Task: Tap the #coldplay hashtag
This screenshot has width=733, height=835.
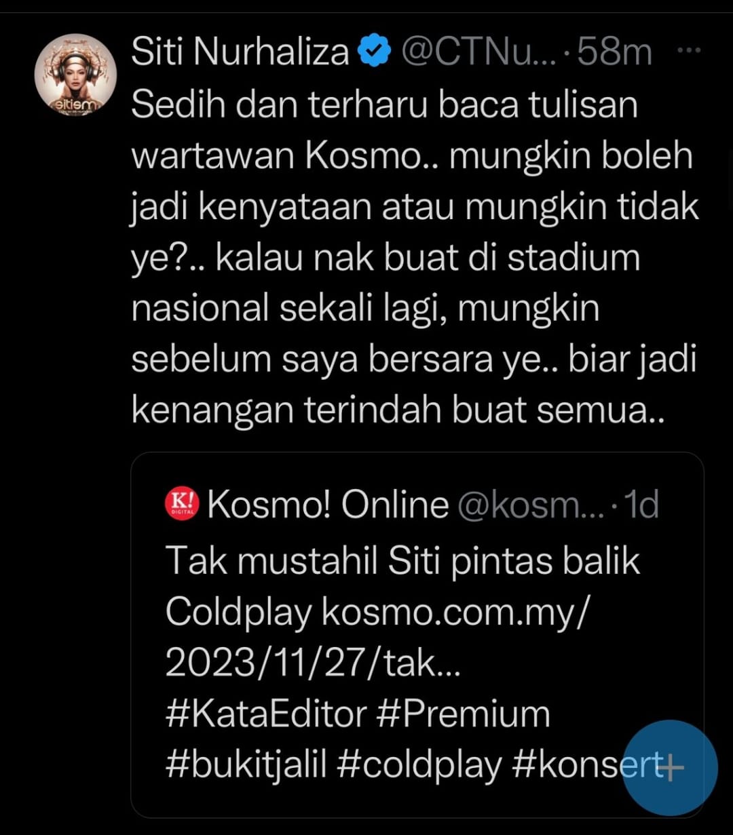Action: [418, 765]
